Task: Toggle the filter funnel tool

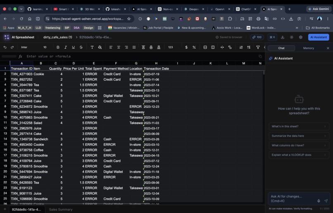Action: pos(258,47)
